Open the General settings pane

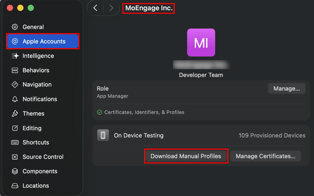43,27
